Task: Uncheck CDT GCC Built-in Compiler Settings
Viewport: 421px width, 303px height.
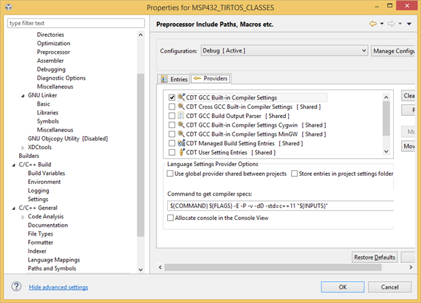Action: (172, 97)
